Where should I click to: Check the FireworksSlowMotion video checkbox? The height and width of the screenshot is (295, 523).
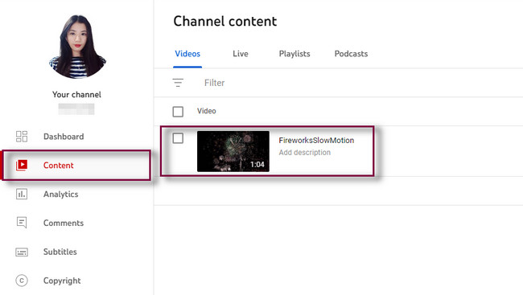pyautogui.click(x=178, y=138)
